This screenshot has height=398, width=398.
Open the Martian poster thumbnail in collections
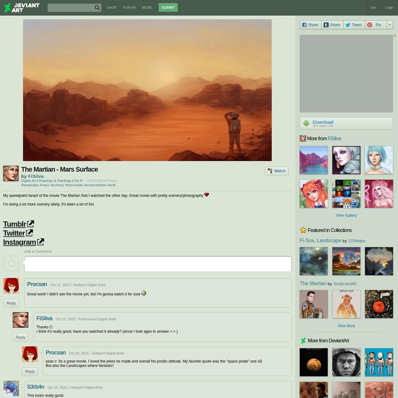[x=346, y=304]
